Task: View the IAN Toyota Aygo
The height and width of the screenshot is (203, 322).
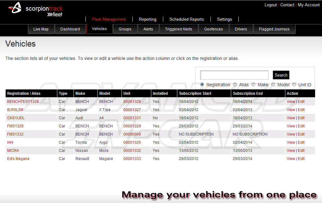Action: click(x=291, y=142)
